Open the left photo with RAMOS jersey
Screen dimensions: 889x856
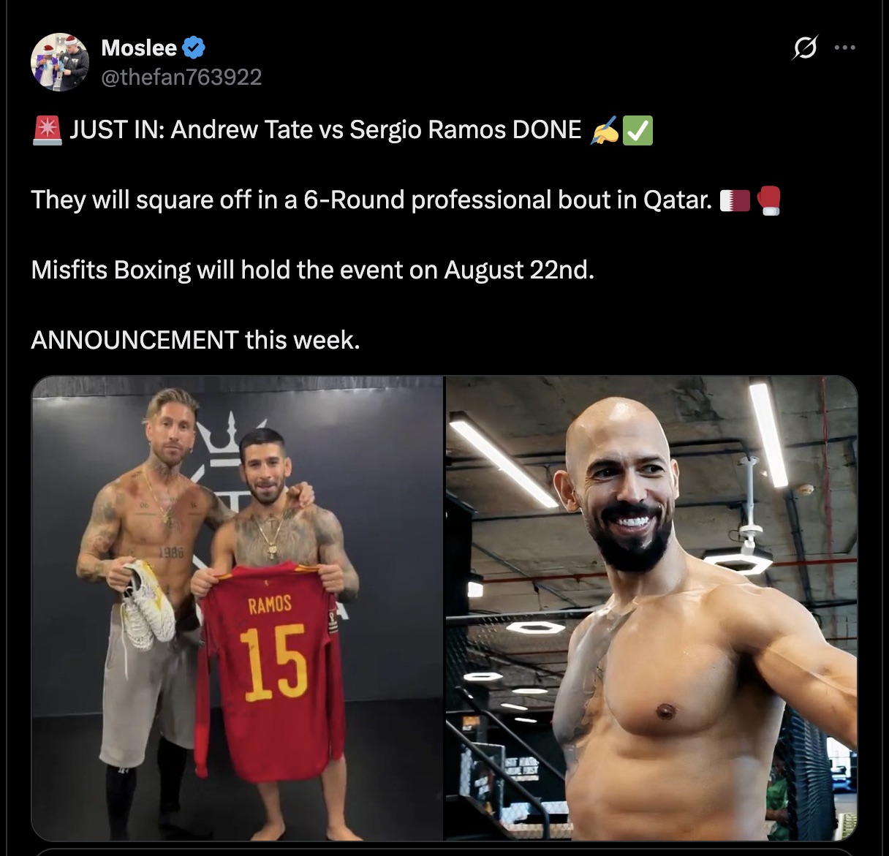pos(238,608)
